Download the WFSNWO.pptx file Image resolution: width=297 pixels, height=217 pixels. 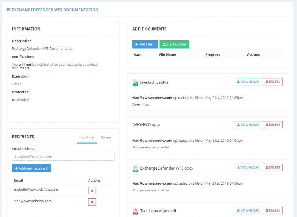248,125
